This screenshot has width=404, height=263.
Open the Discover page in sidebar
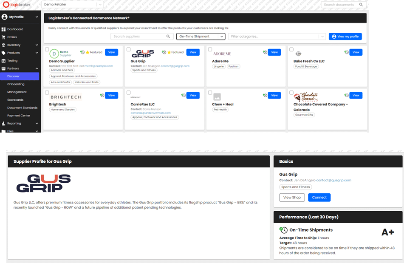pyautogui.click(x=20, y=76)
